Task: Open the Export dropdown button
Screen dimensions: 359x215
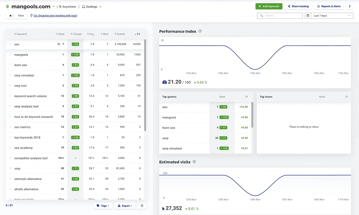Action: click(125, 206)
